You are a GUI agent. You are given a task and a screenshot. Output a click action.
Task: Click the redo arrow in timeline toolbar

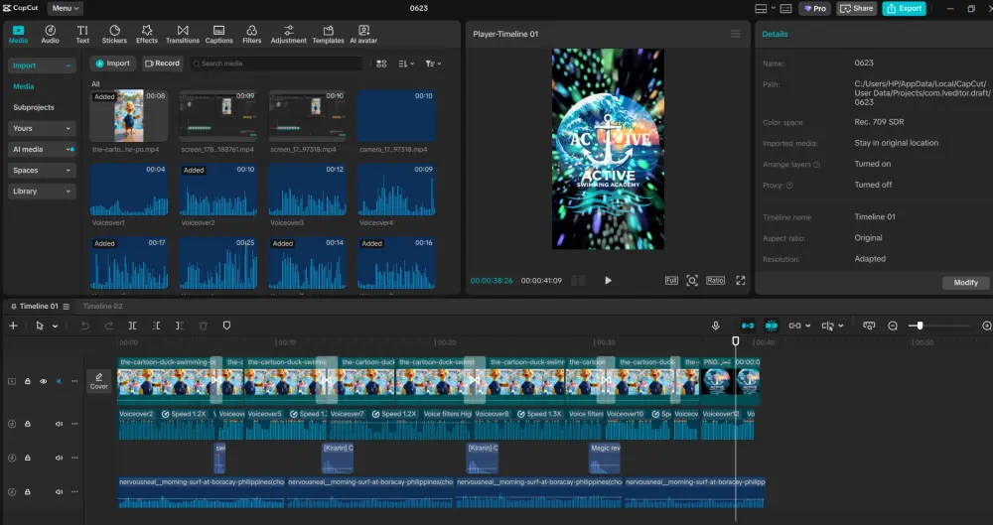click(109, 326)
